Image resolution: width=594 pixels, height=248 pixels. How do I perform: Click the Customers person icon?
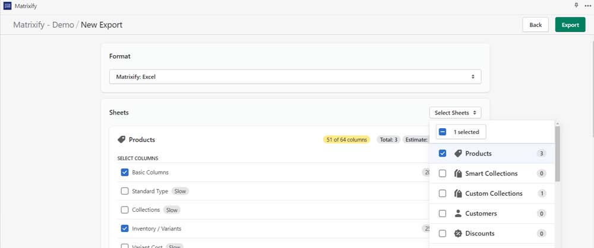[x=458, y=214]
